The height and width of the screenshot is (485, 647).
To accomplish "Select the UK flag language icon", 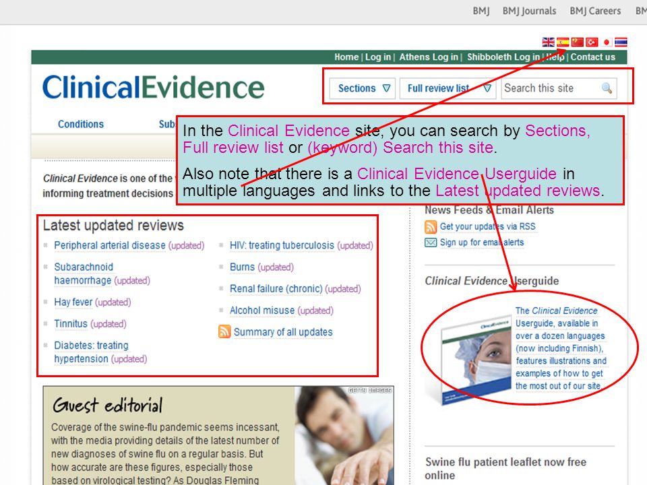I will coord(548,42).
